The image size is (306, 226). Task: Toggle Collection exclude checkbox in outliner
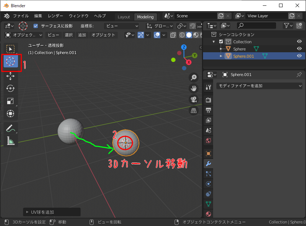tap(221, 41)
